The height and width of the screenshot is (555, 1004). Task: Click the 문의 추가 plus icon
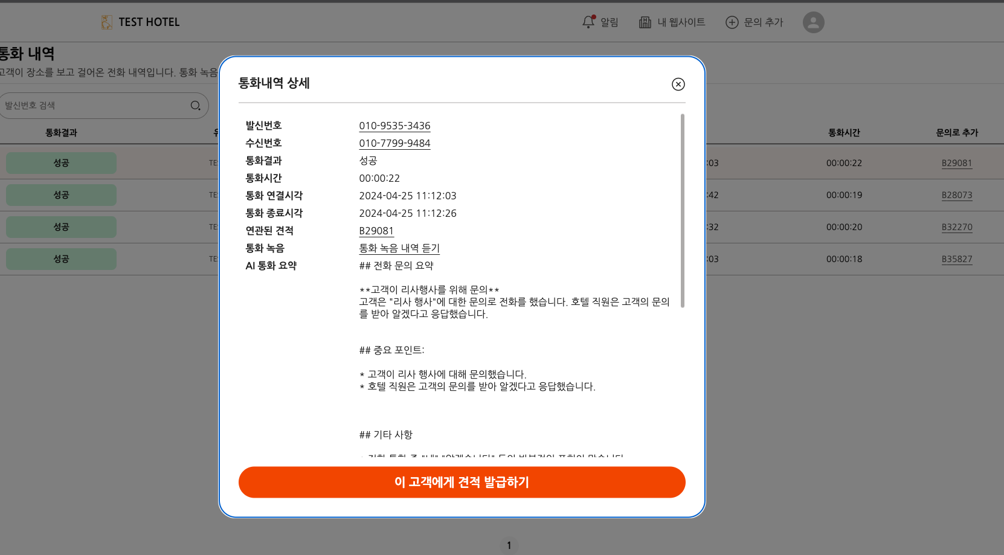pos(732,22)
